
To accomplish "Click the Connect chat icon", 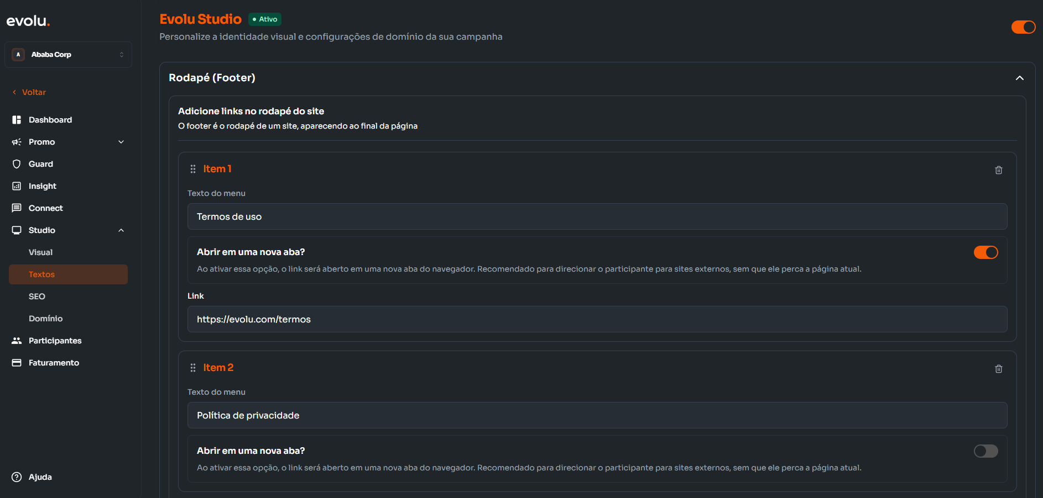I will coord(17,208).
